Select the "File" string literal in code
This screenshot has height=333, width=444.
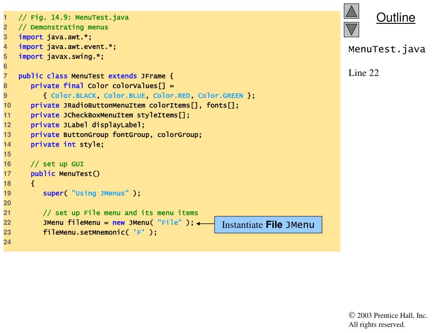170,222
